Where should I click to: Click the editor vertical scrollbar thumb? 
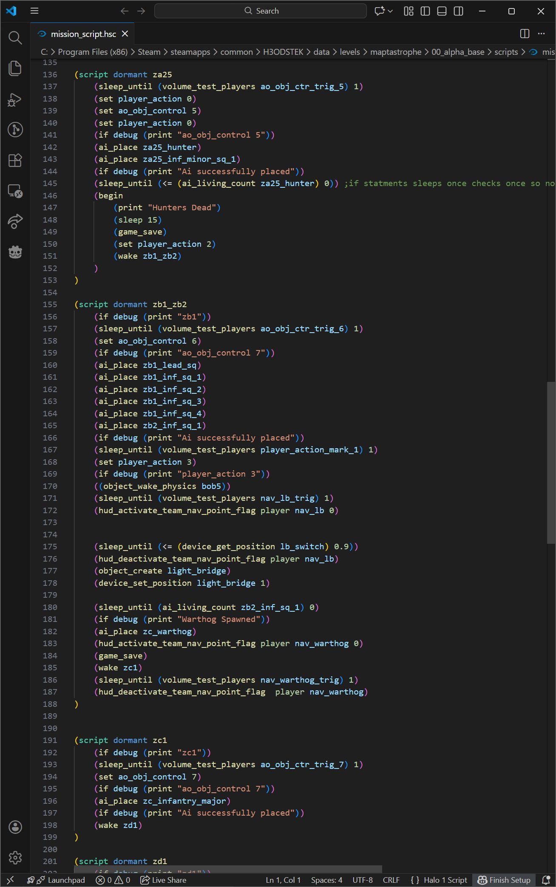pos(550,462)
